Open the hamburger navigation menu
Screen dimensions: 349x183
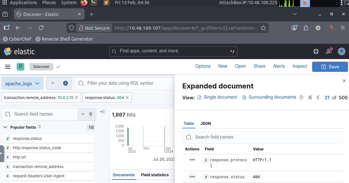point(8,66)
